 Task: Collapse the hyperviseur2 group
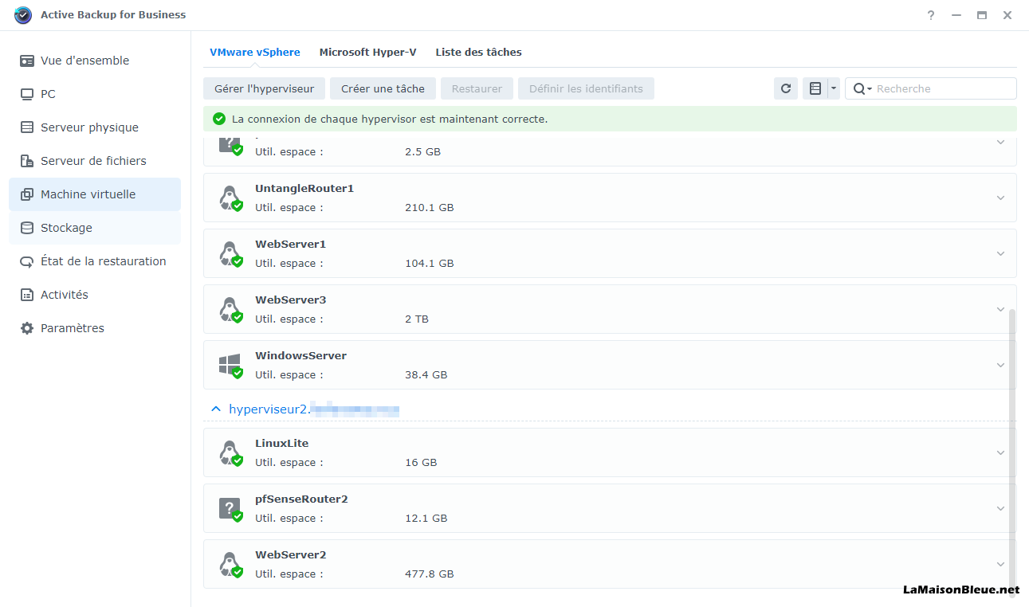pos(215,409)
